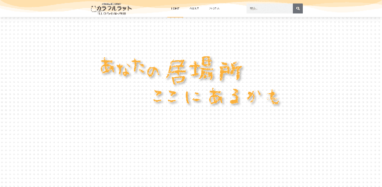Click the カラフルラット site logo
The height and width of the screenshot is (187, 382).
click(112, 8)
